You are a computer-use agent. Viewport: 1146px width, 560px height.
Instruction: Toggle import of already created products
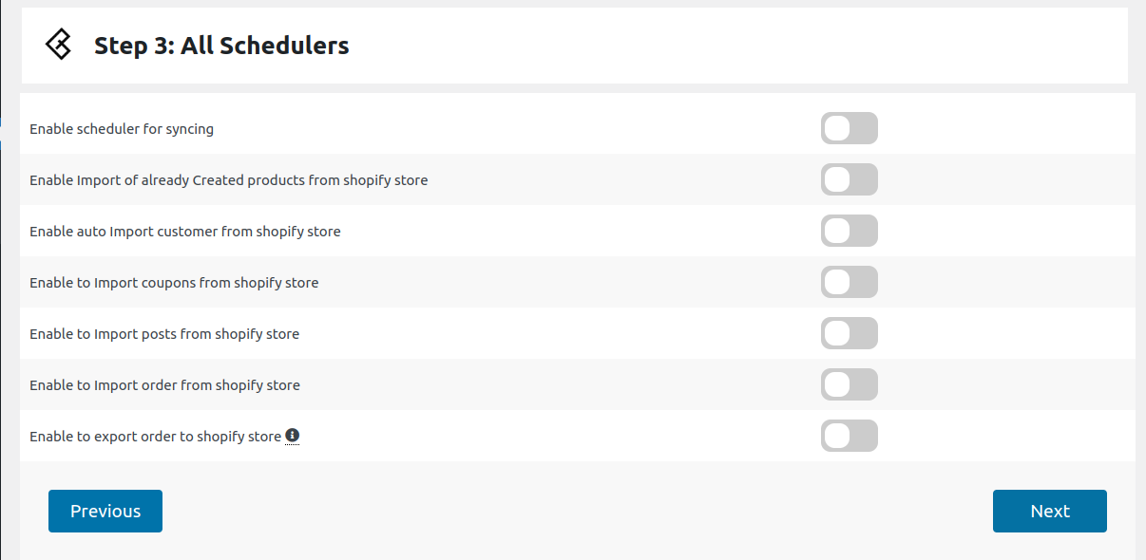click(849, 179)
